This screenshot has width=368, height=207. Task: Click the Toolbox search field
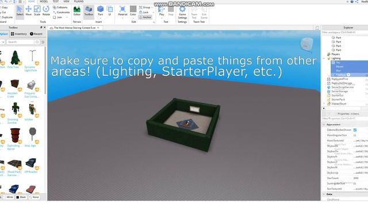pyautogui.click(x=20, y=42)
